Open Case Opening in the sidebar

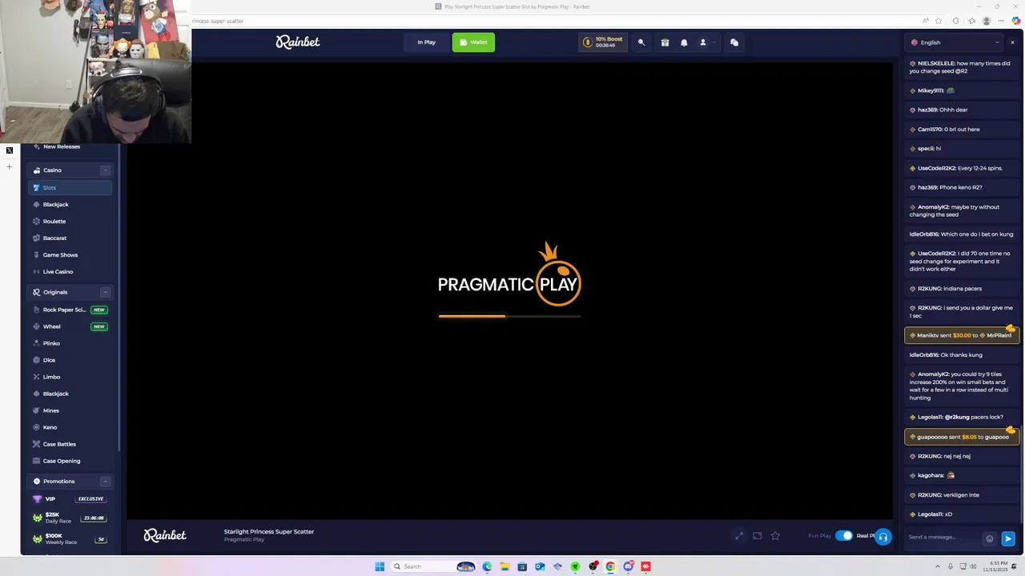pyautogui.click(x=70, y=461)
